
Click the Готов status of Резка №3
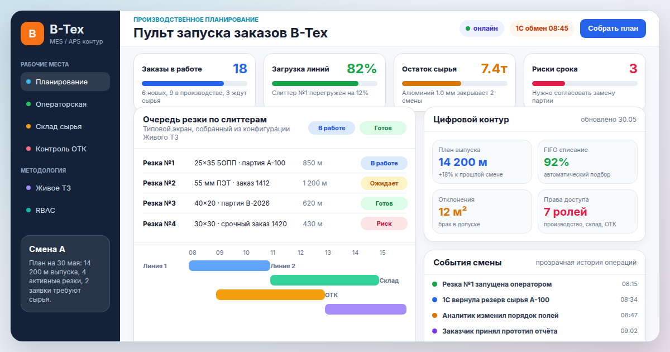point(384,203)
